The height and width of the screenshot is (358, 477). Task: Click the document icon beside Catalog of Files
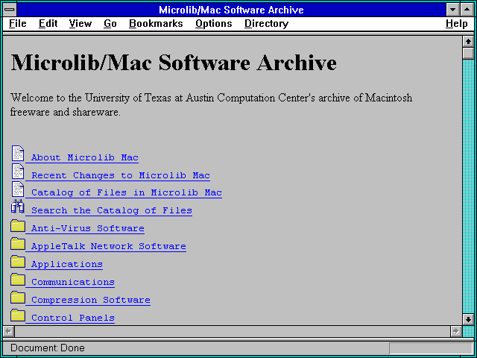pyautogui.click(x=18, y=189)
